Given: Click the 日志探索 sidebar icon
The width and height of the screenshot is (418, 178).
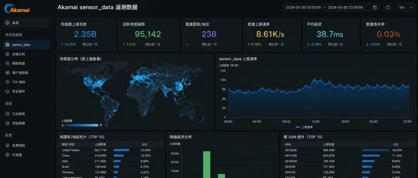Looking at the screenshot, I should coord(7,114).
